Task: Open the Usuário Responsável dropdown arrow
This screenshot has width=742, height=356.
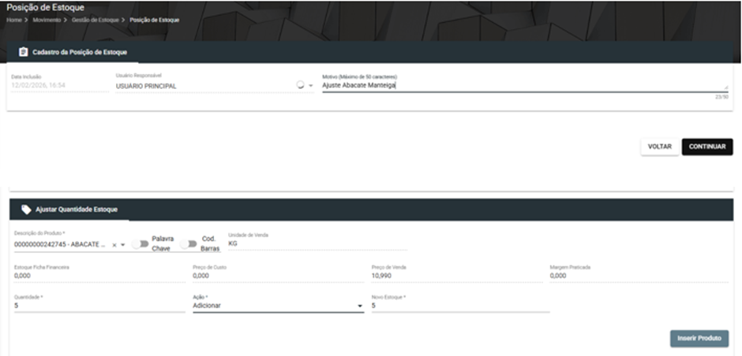Action: 311,86
